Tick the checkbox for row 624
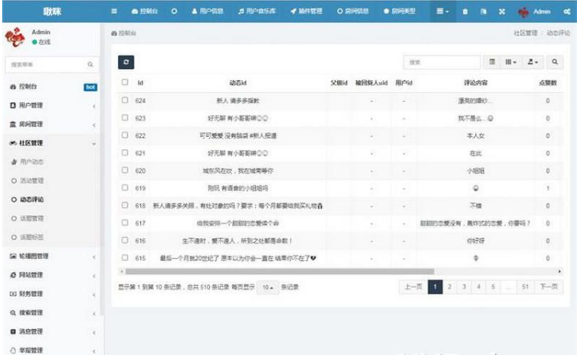The image size is (583, 355). pos(126,100)
